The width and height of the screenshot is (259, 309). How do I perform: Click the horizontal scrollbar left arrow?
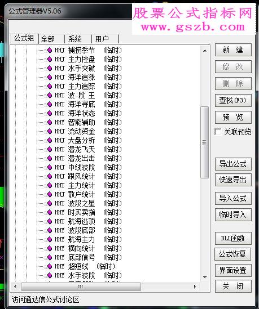15,286
